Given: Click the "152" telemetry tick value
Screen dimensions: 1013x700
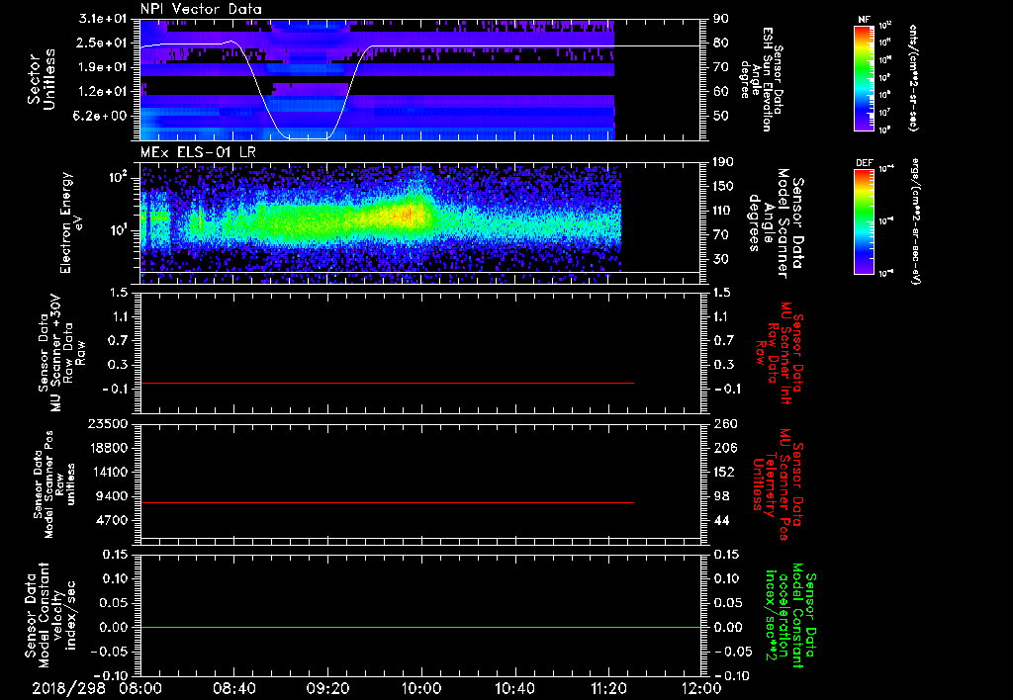Looking at the screenshot, I should coord(724,472).
